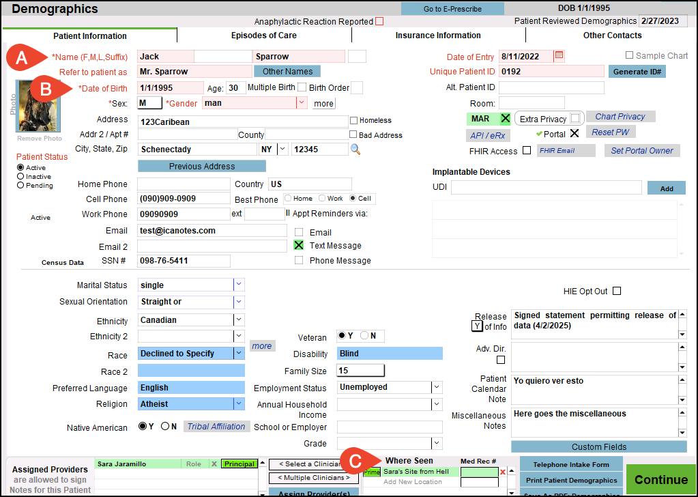The height and width of the screenshot is (497, 698).
Task: Click into the Alt. Patient ID field
Action: pos(551,87)
